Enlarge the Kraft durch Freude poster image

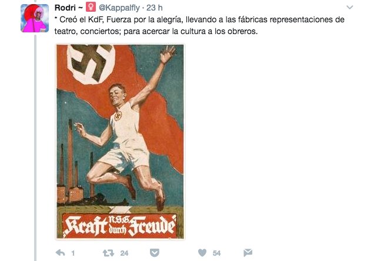point(120,142)
